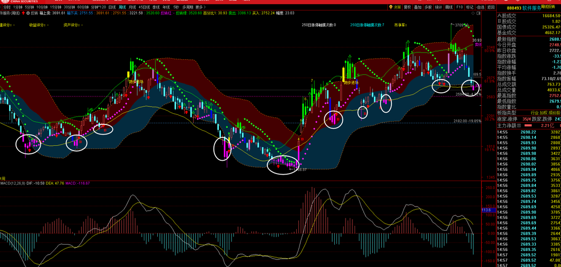This screenshot has width=561, height=267.
Task: Select the 10分钟 period
Action: (x=42, y=7)
